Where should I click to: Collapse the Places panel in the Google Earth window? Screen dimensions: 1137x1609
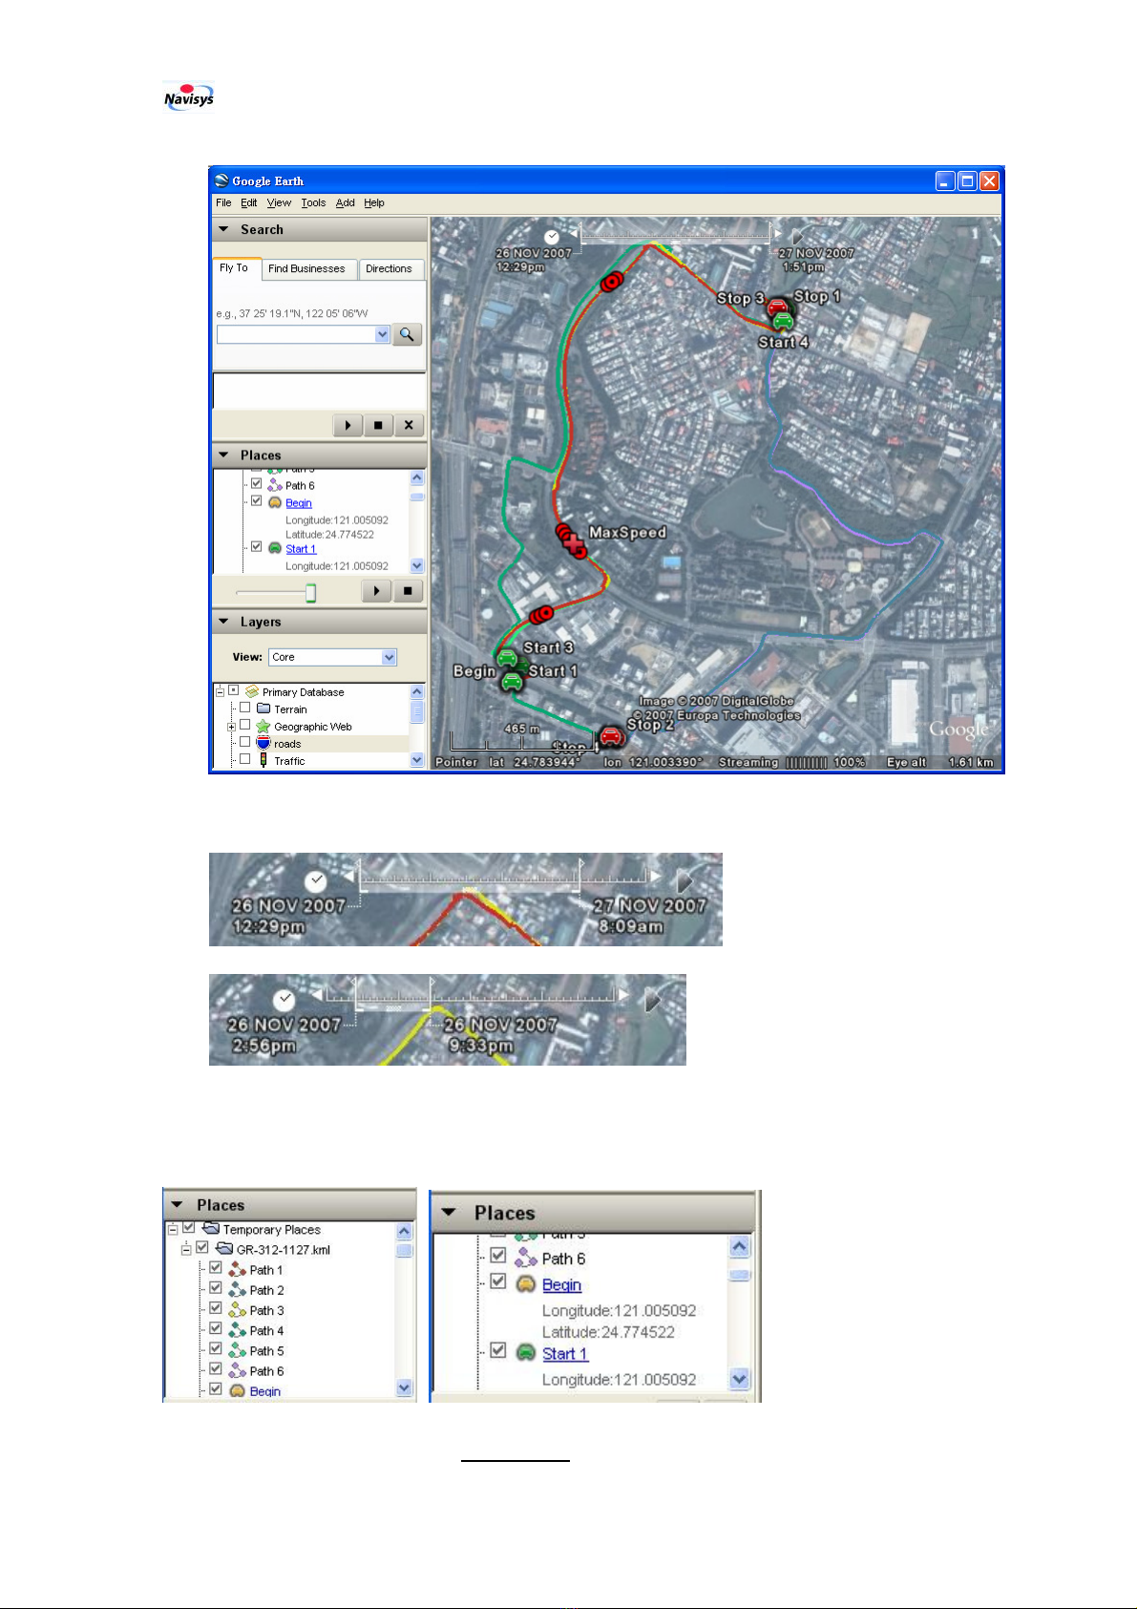click(x=223, y=455)
